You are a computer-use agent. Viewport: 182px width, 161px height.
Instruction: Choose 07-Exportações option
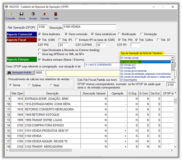click(x=145, y=80)
